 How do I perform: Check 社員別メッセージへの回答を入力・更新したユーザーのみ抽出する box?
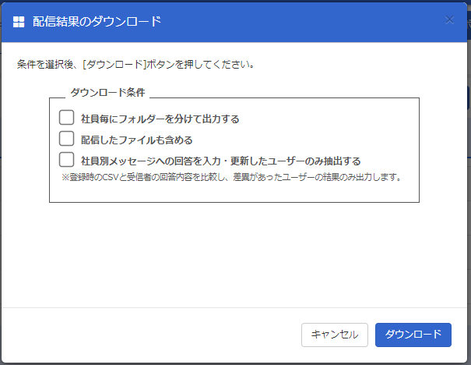pyautogui.click(x=66, y=159)
